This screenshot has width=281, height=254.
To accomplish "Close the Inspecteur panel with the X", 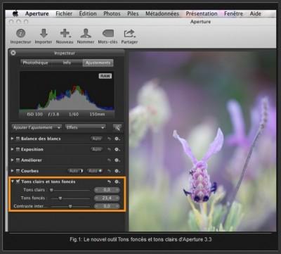I will pyautogui.click(x=13, y=53).
